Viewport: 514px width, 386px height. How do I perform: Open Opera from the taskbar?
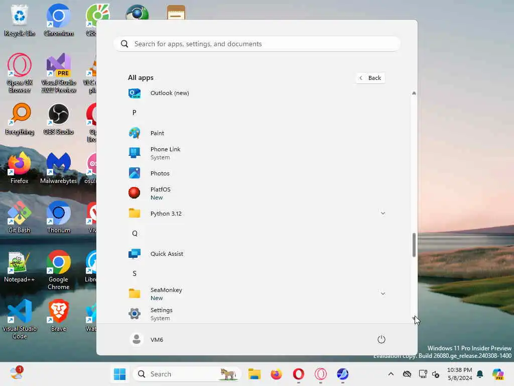point(299,374)
